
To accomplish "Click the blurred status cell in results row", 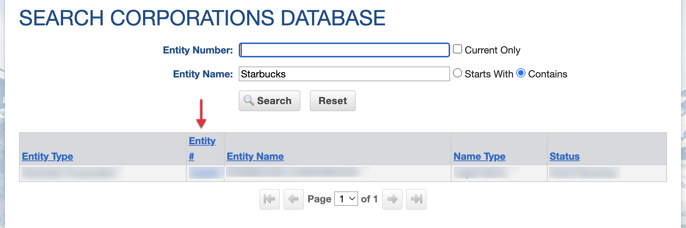I will pyautogui.click(x=584, y=173).
